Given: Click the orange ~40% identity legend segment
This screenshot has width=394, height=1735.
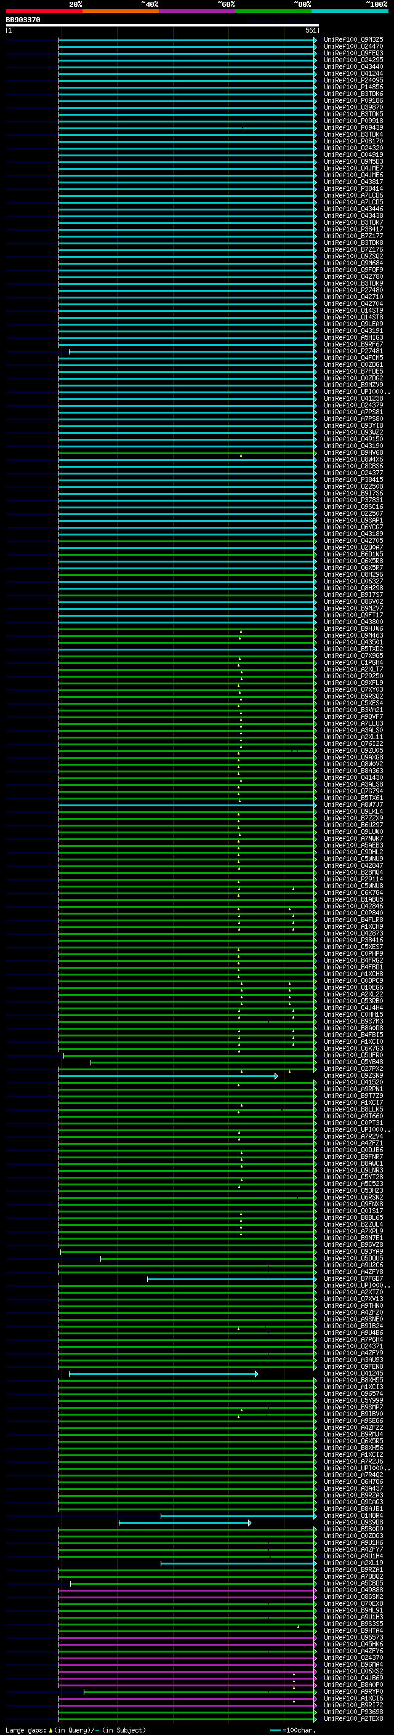Looking at the screenshot, I should coord(121,11).
